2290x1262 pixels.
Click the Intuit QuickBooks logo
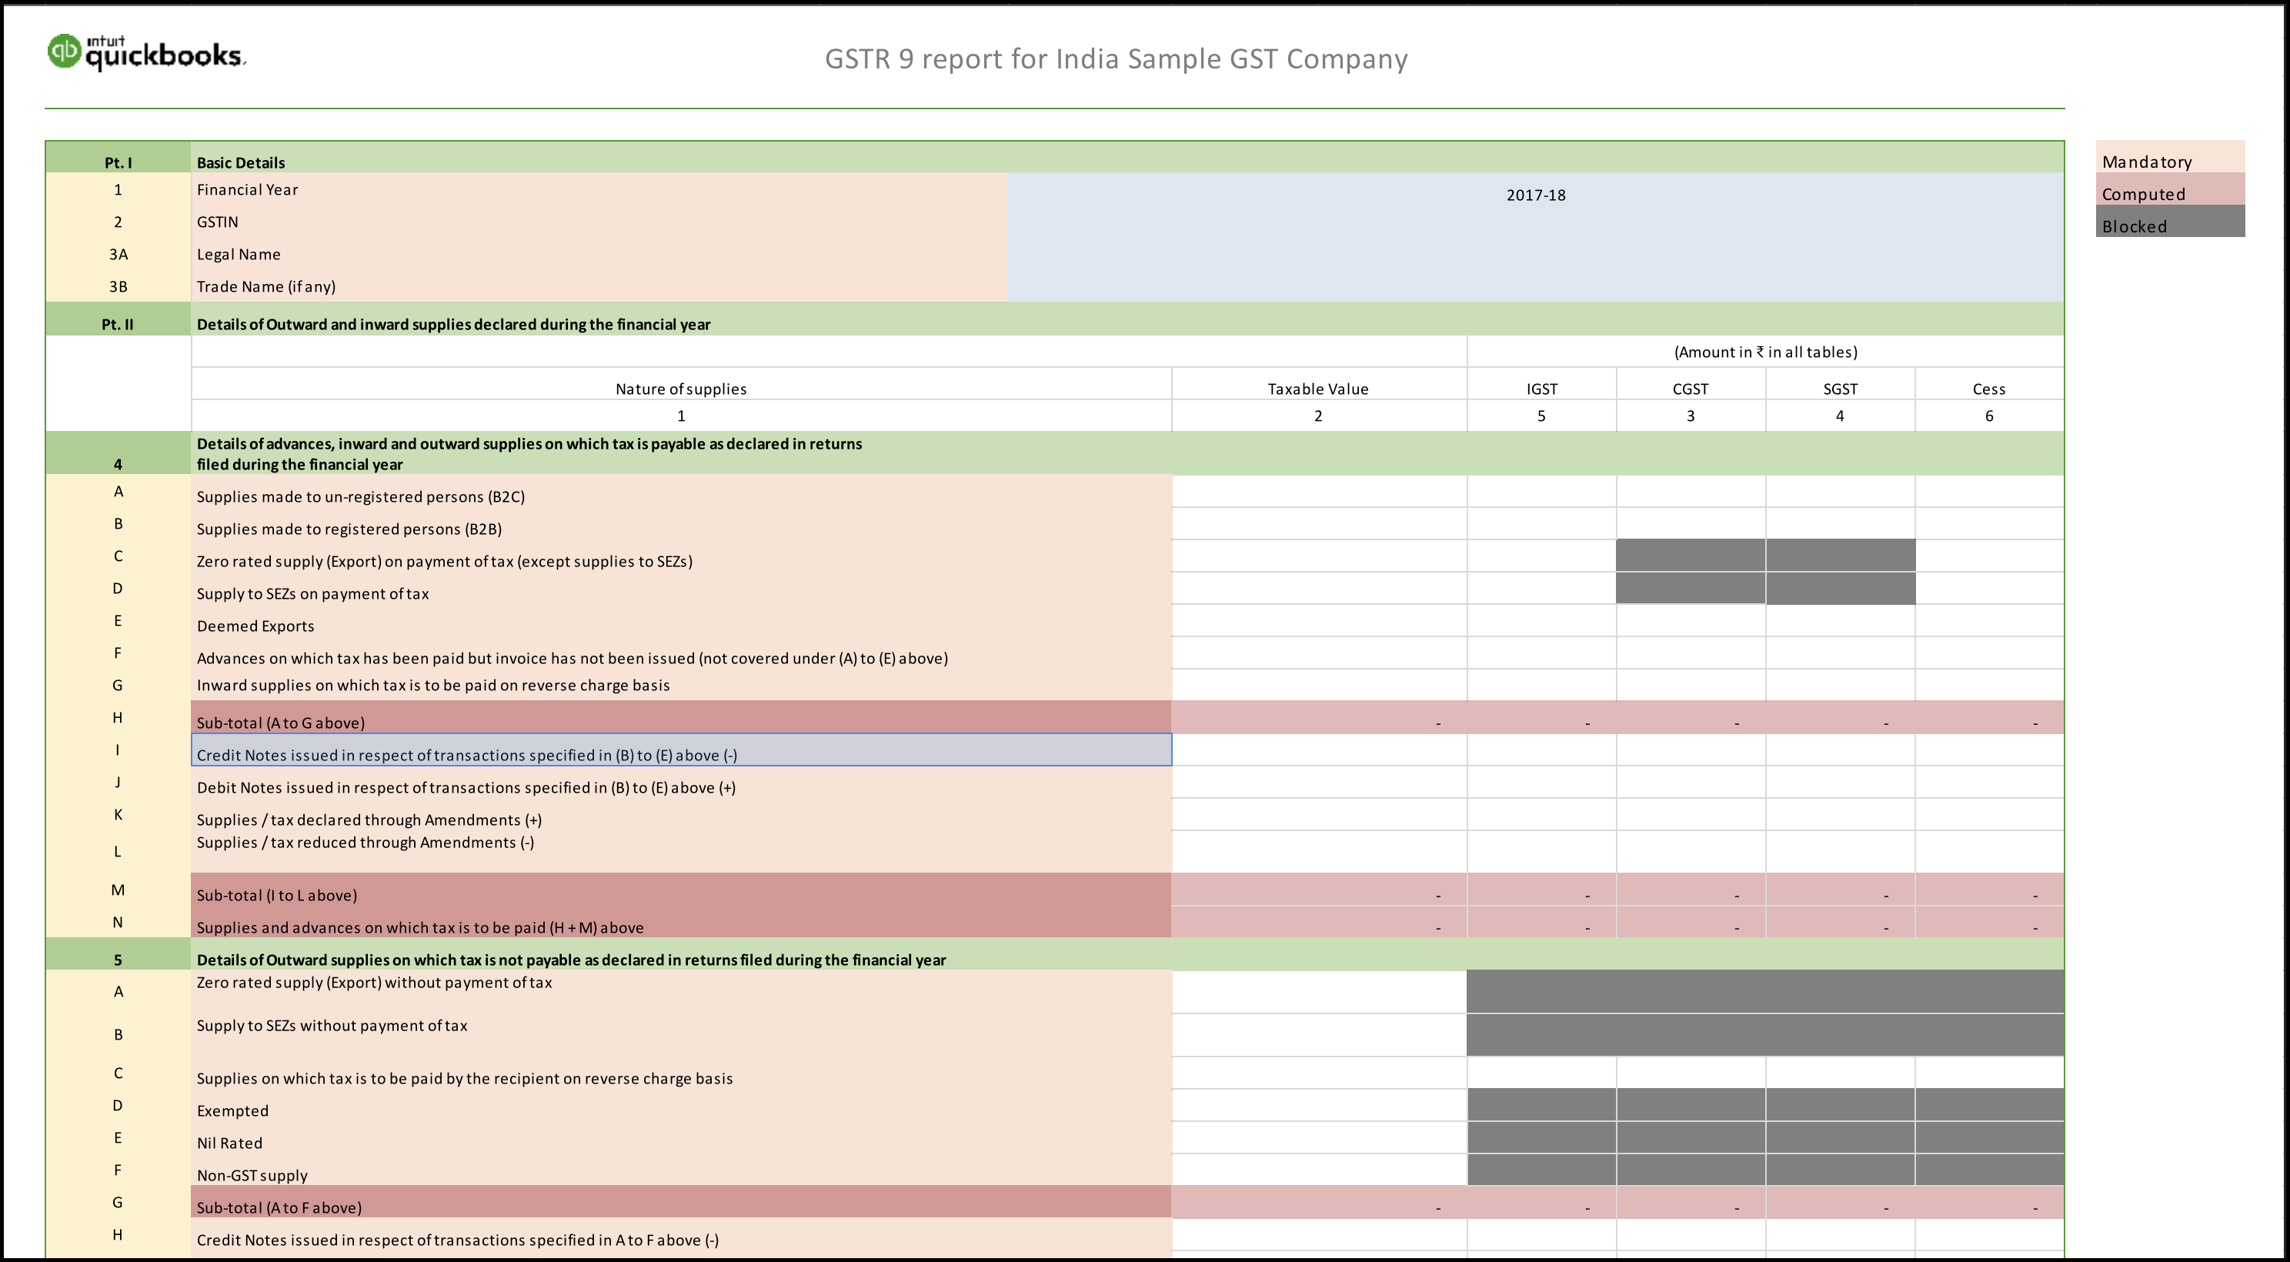(x=147, y=52)
